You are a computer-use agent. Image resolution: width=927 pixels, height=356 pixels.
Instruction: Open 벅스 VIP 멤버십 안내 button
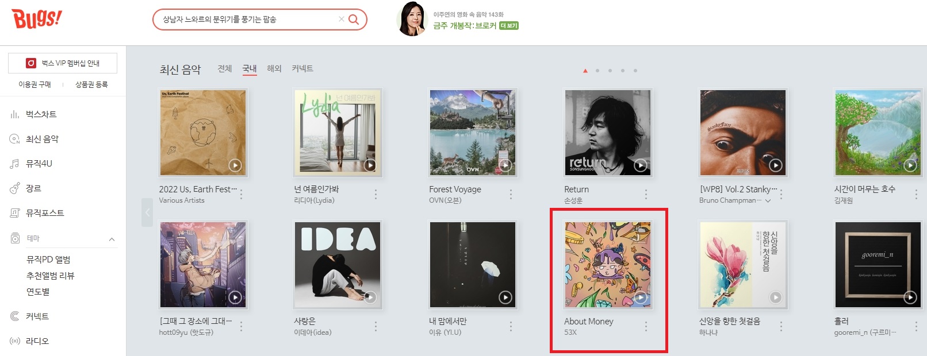point(63,63)
